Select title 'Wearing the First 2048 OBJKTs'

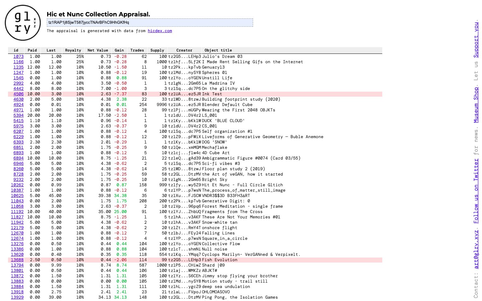tap(239, 110)
